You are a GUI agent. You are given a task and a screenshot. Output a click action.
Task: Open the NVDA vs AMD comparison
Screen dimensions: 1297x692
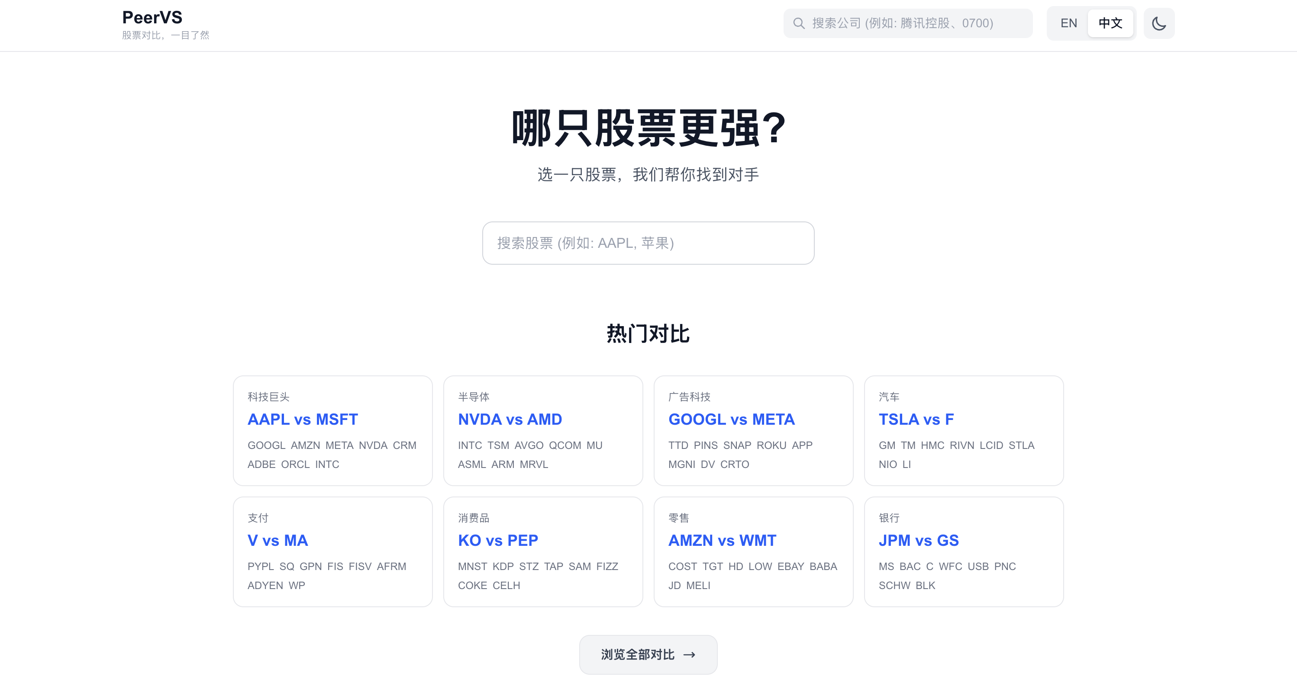pyautogui.click(x=510, y=419)
